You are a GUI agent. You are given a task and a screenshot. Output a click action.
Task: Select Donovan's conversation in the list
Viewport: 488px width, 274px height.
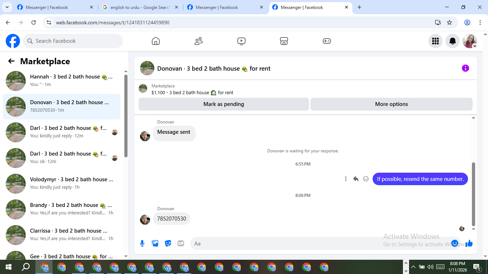(x=61, y=107)
